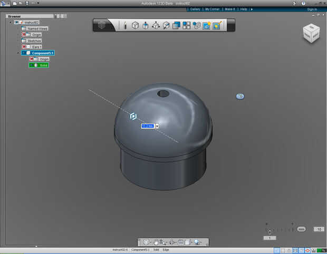Toggle visibility of the Ears:1 item
The height and width of the screenshot is (254, 327).
[24, 47]
